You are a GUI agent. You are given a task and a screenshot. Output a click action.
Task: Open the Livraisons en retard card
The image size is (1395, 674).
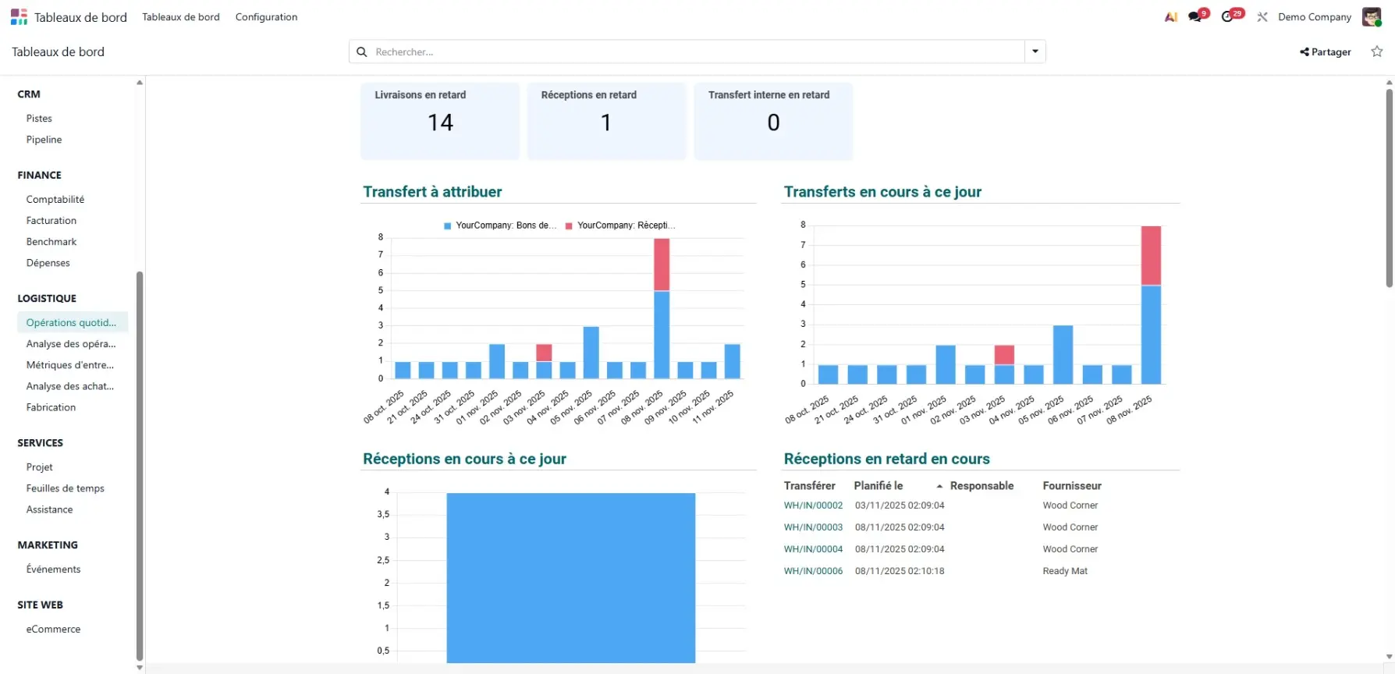point(440,121)
